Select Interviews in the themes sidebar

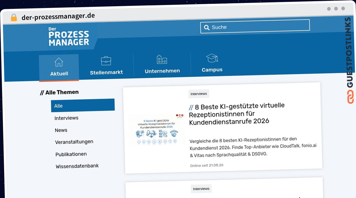(66, 118)
